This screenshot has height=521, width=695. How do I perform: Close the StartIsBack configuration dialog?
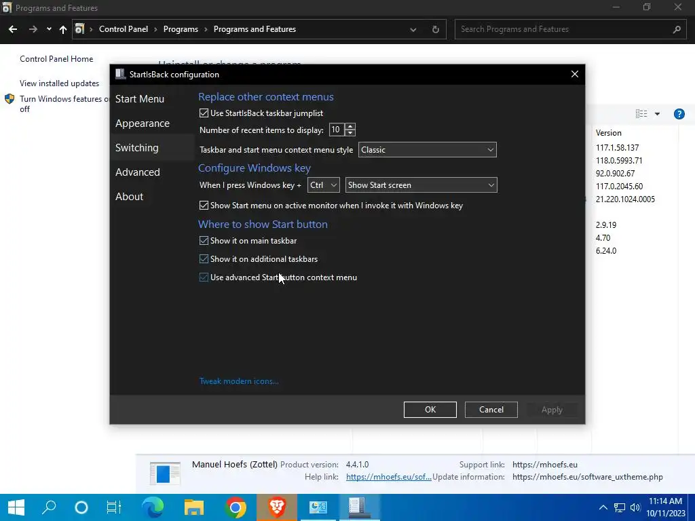click(x=574, y=74)
